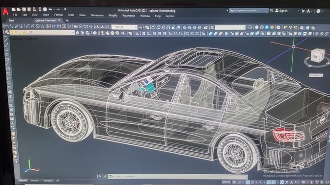Screen dimensions: 330x185
Task: Save the drawing with the Save icon
Action: [24, 9]
